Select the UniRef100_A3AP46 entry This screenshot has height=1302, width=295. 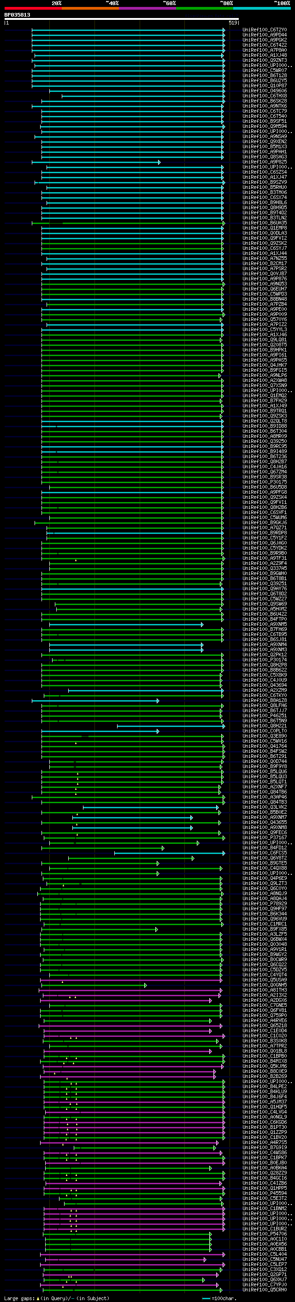pyautogui.click(x=265, y=797)
